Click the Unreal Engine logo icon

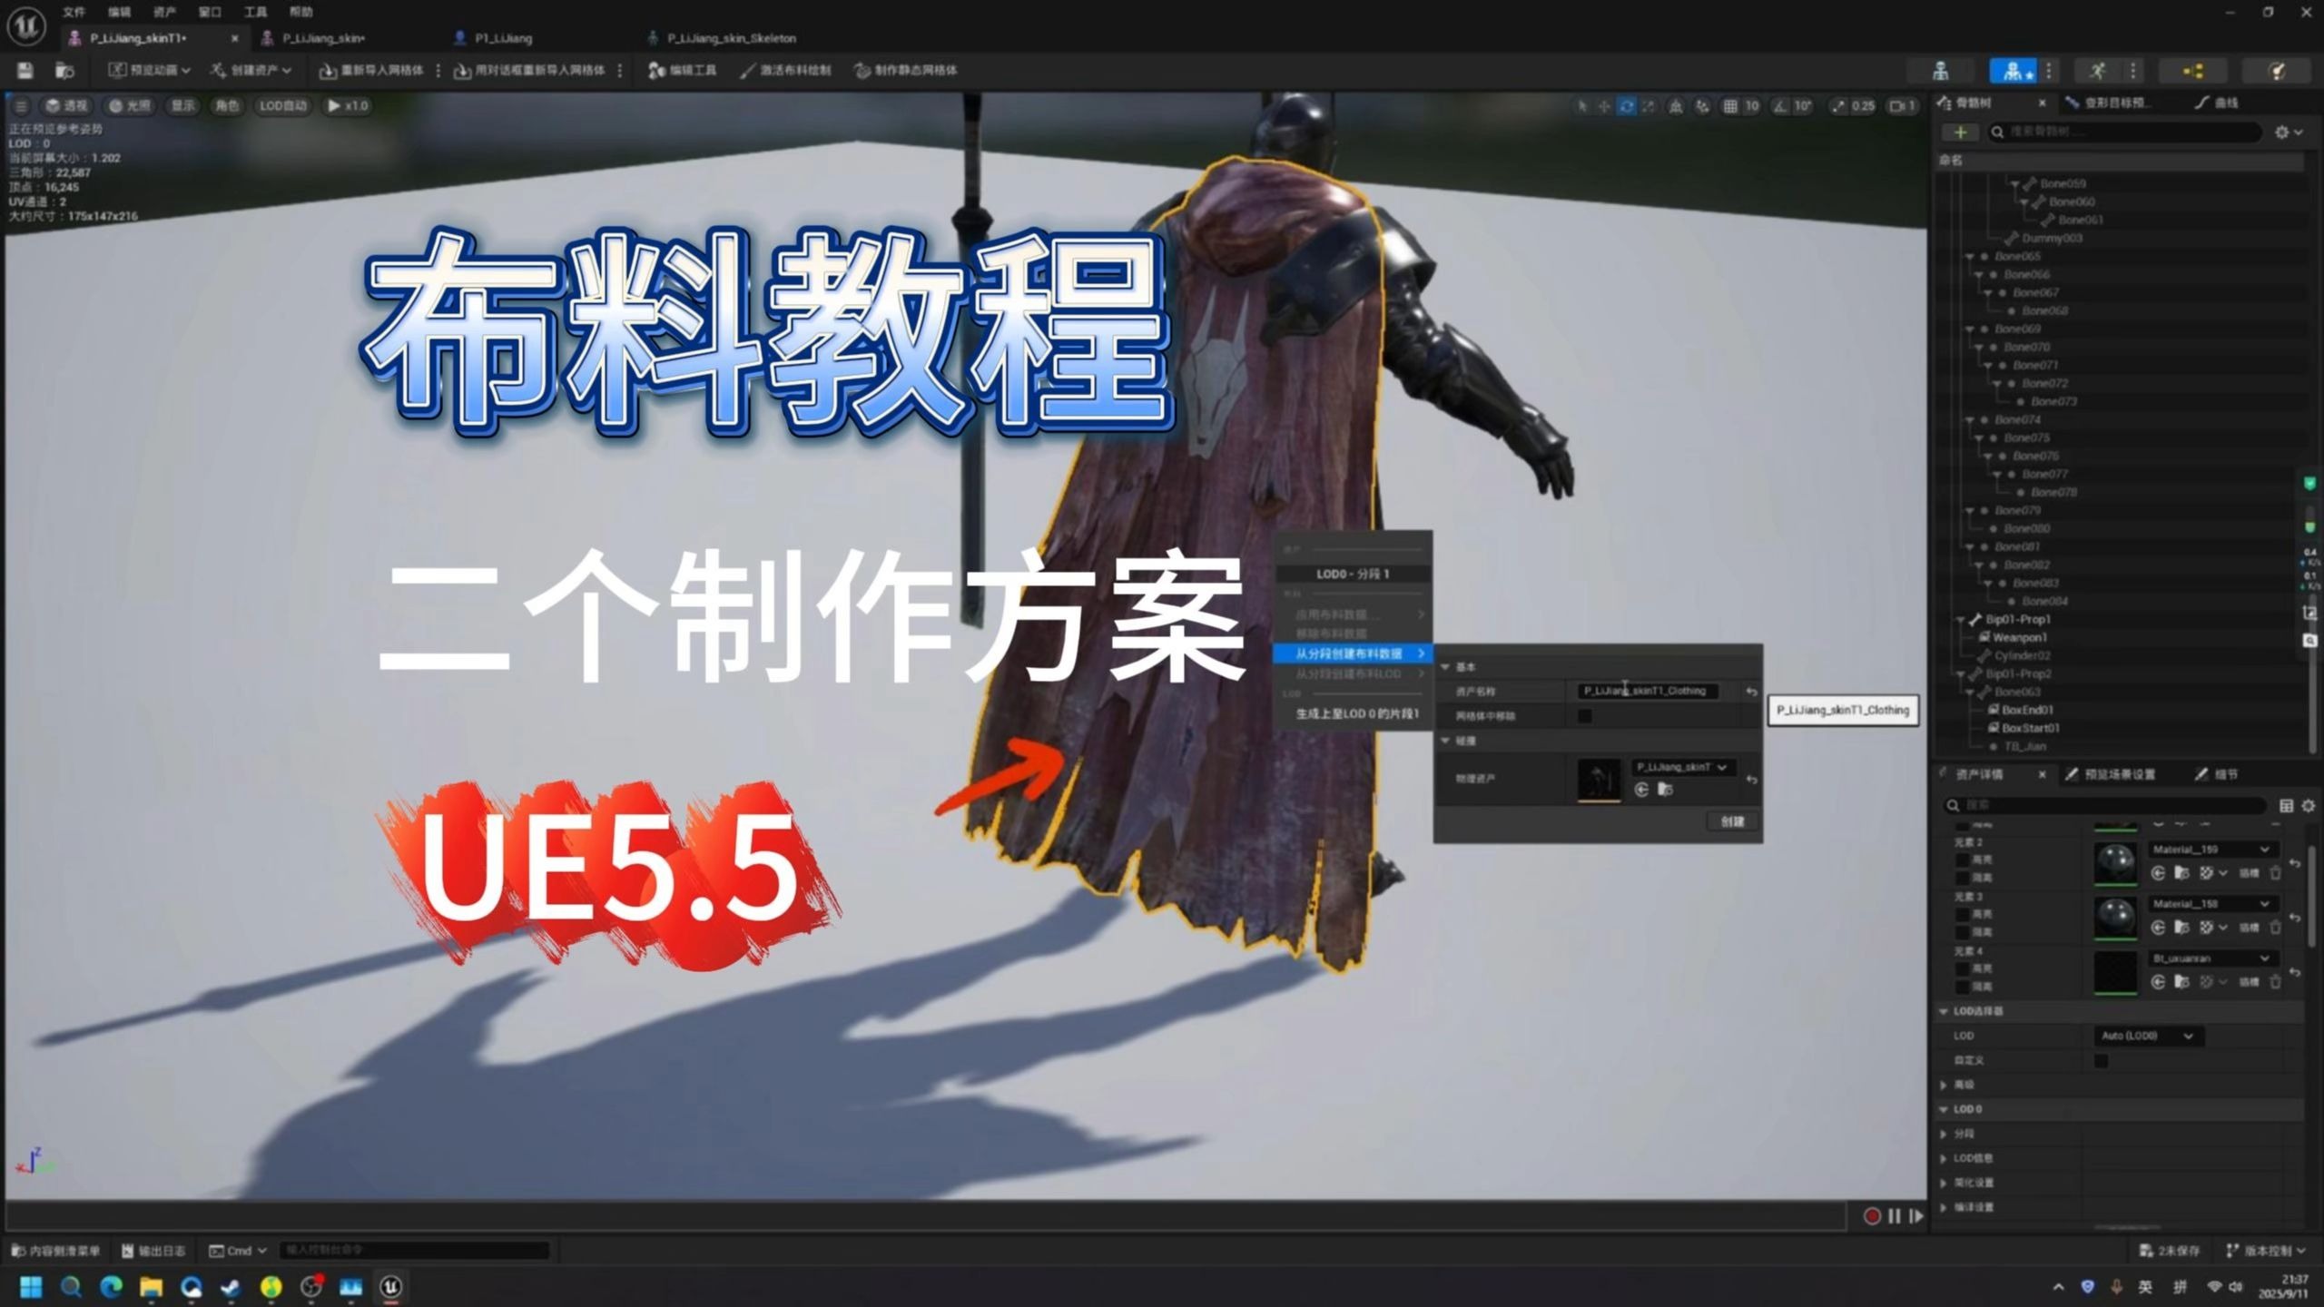click(26, 26)
